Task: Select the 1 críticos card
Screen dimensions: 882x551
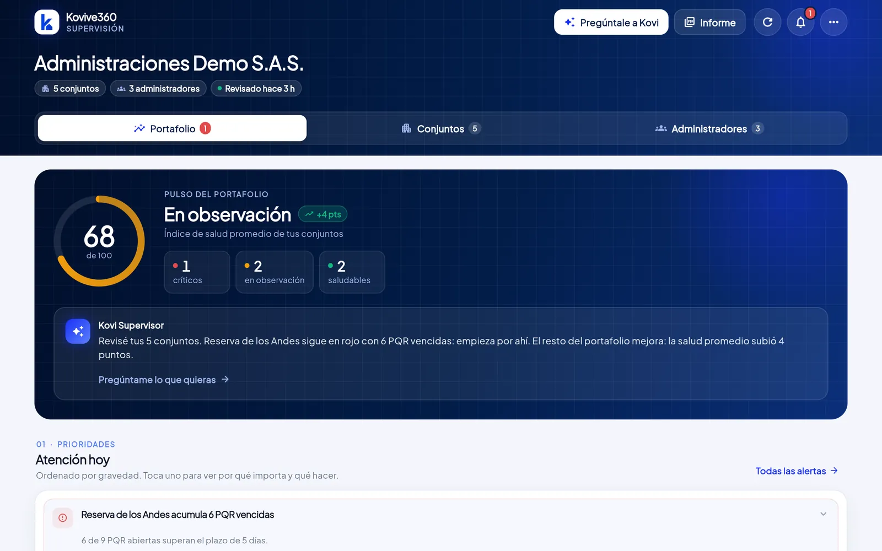Action: [x=197, y=272]
